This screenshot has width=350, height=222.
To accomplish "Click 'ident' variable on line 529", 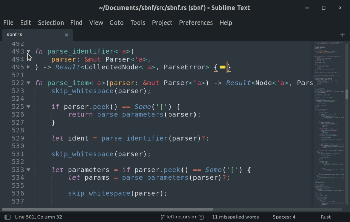I will [78, 138].
